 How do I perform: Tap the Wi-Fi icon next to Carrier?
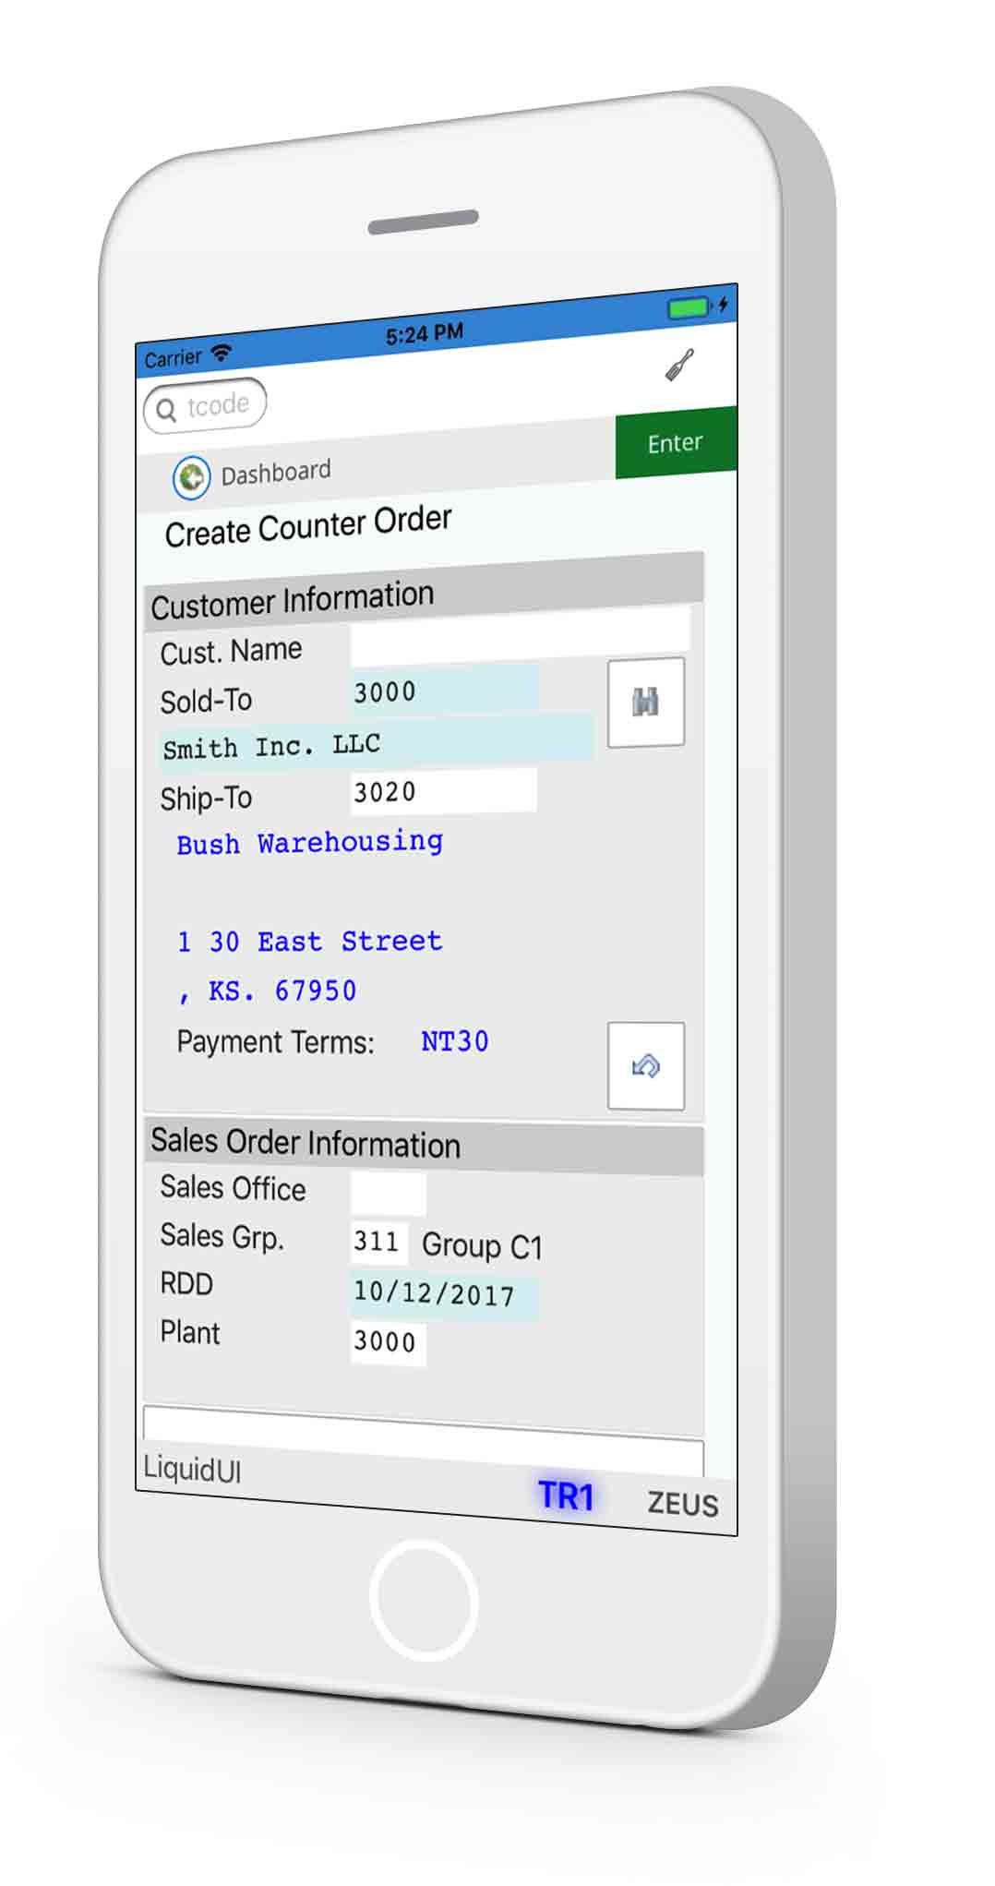[222, 353]
